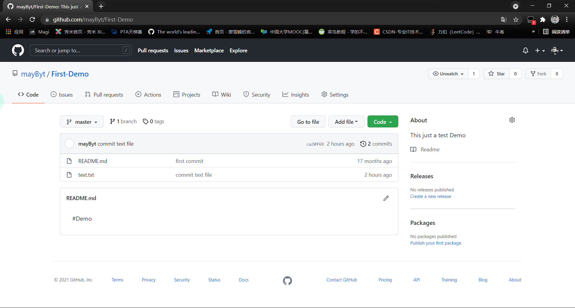Open the Extensions puzzle icon
Viewport: 575px width, 308px height.
[x=543, y=19]
